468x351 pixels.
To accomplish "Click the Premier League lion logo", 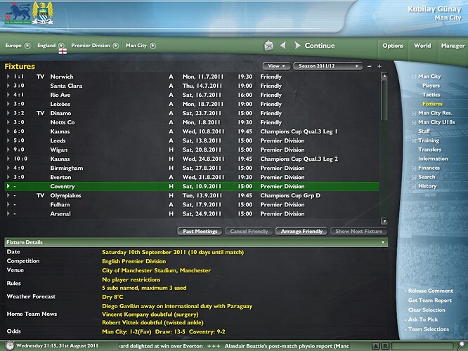I will pos(18,13).
